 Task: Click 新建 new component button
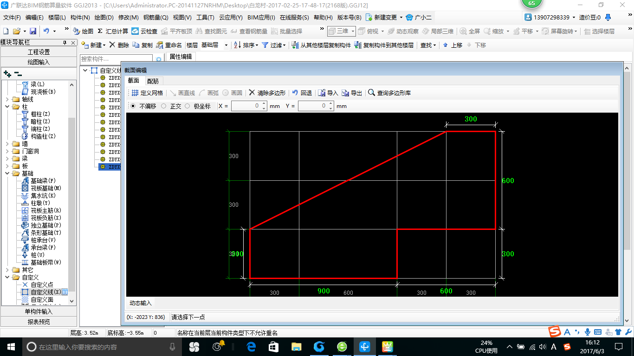[x=93, y=45]
